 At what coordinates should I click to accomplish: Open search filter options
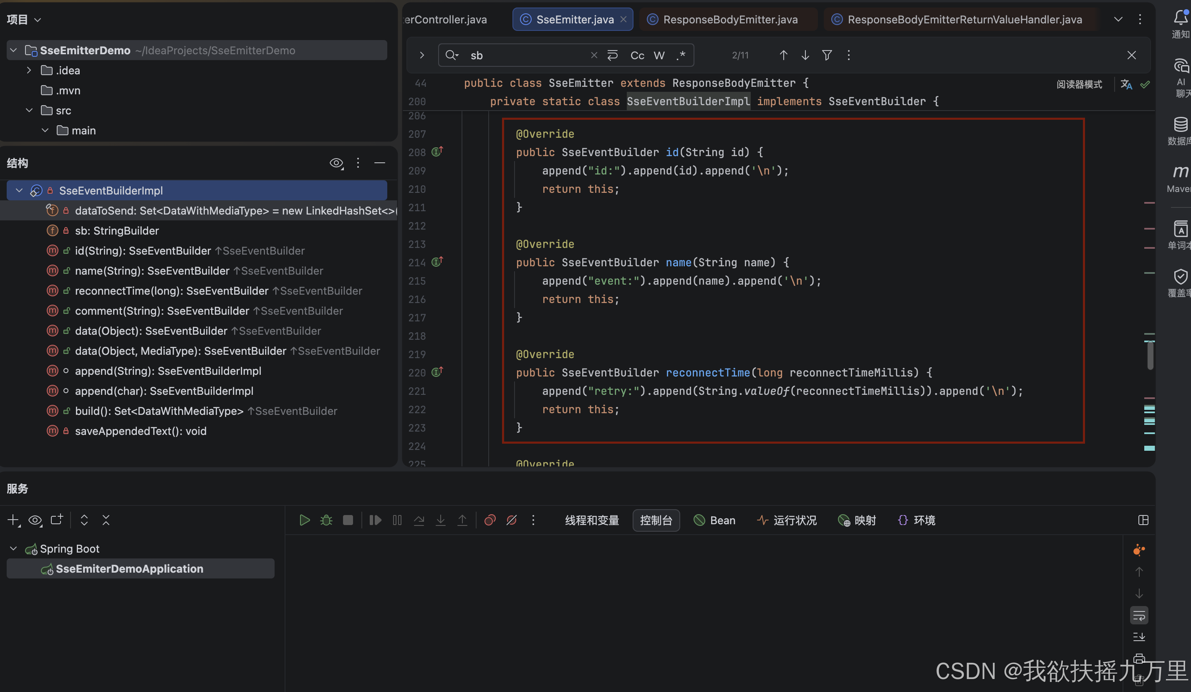pos(827,56)
